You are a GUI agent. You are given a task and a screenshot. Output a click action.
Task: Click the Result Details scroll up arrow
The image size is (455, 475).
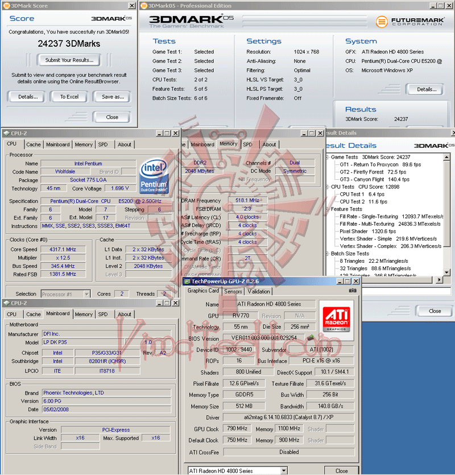[x=446, y=157]
